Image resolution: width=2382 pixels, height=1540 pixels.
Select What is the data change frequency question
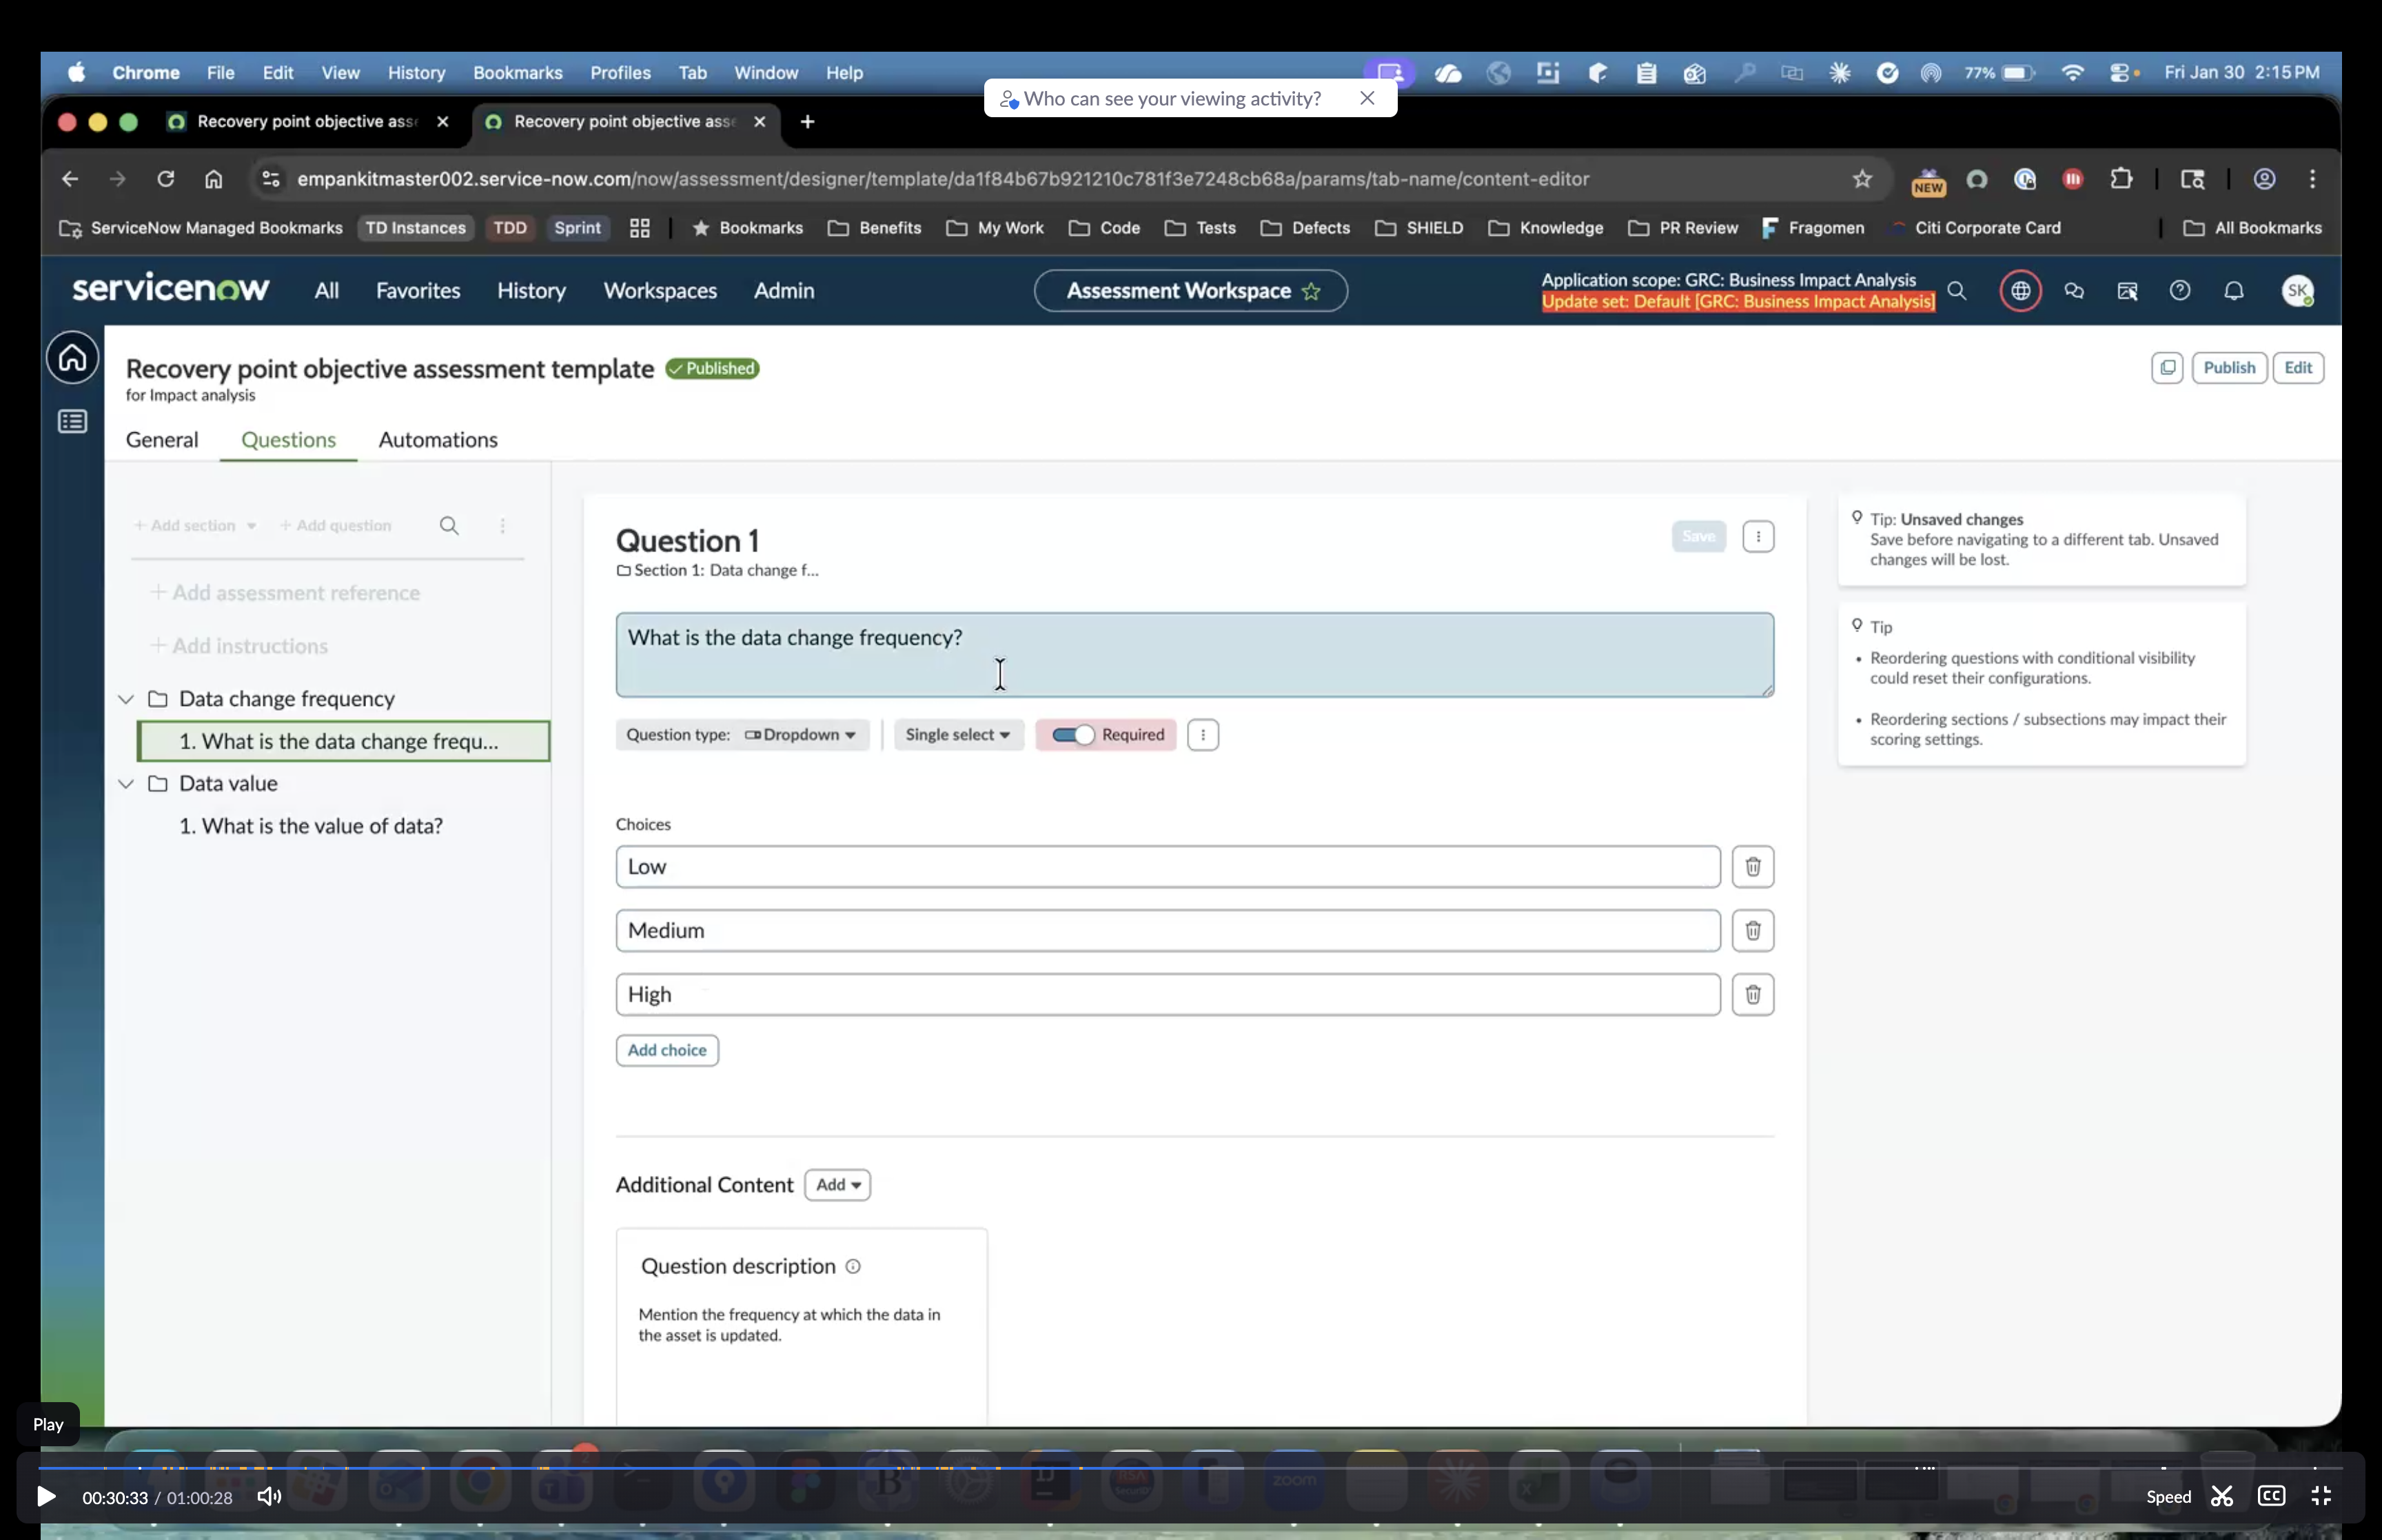[344, 741]
